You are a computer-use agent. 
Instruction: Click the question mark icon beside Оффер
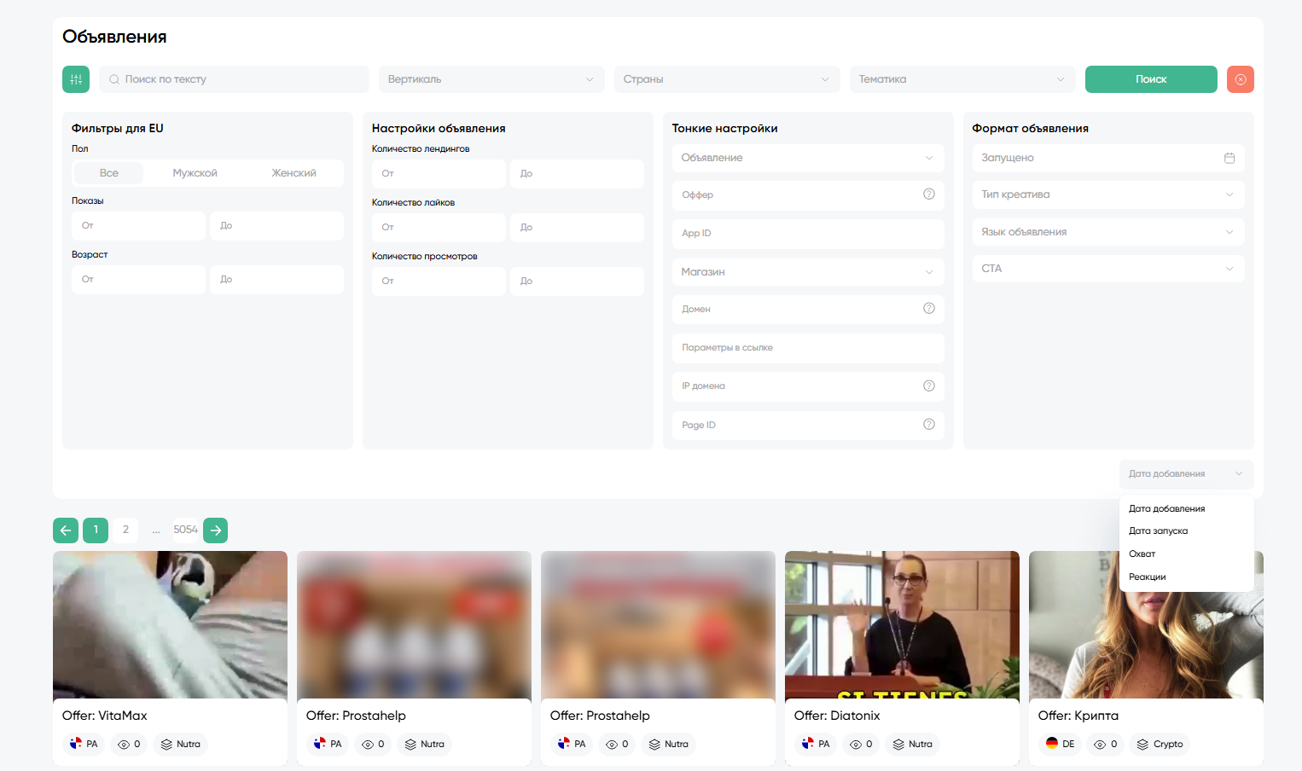928,194
